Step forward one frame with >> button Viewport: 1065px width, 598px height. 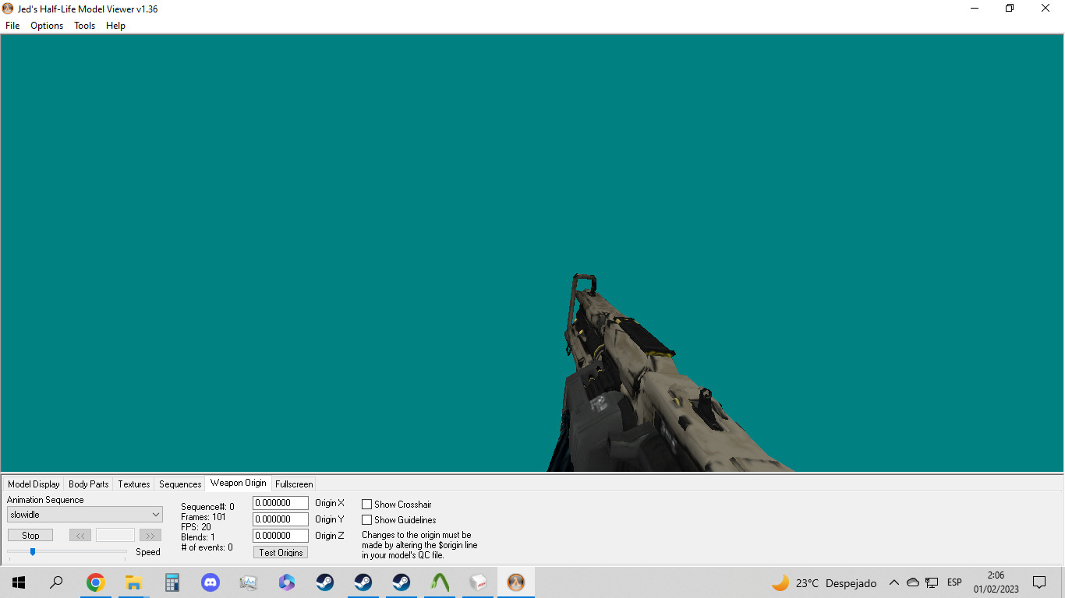point(149,535)
